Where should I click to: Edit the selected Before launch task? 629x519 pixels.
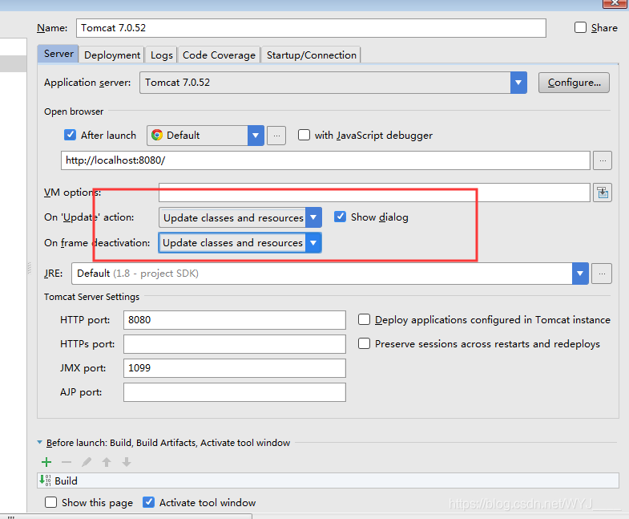point(87,462)
